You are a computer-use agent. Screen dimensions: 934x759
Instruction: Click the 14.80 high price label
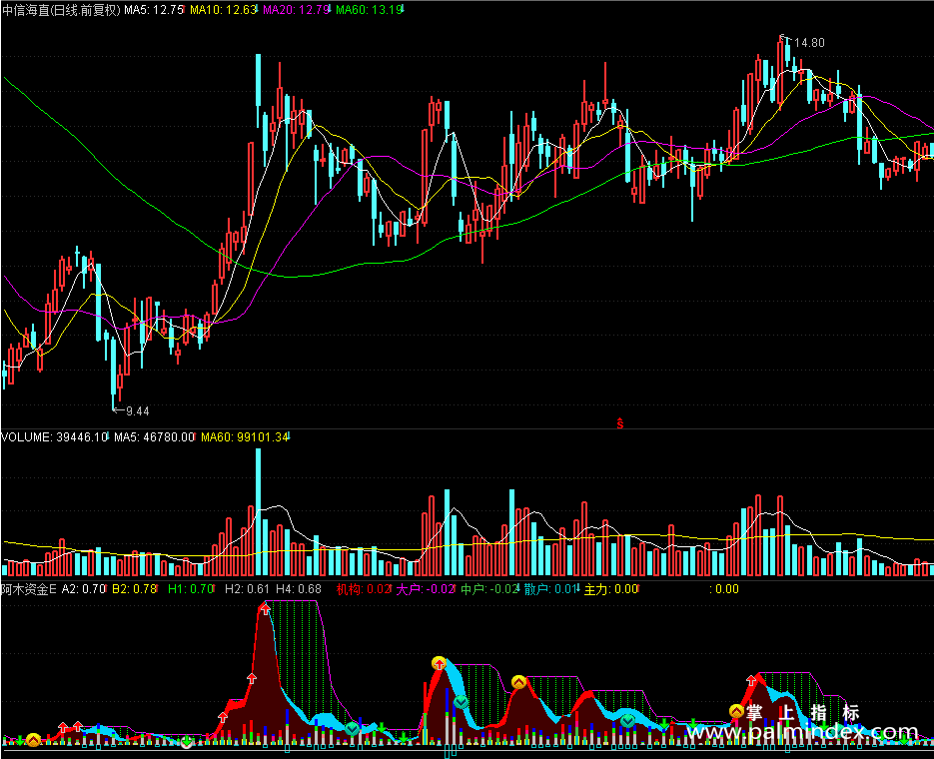pos(809,43)
